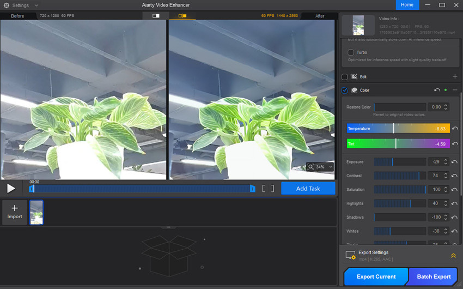This screenshot has height=289, width=463.
Task: Set the out-point bracket marker
Action: click(x=272, y=189)
